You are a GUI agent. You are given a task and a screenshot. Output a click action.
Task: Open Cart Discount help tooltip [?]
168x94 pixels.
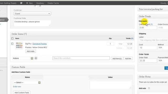(151, 24)
